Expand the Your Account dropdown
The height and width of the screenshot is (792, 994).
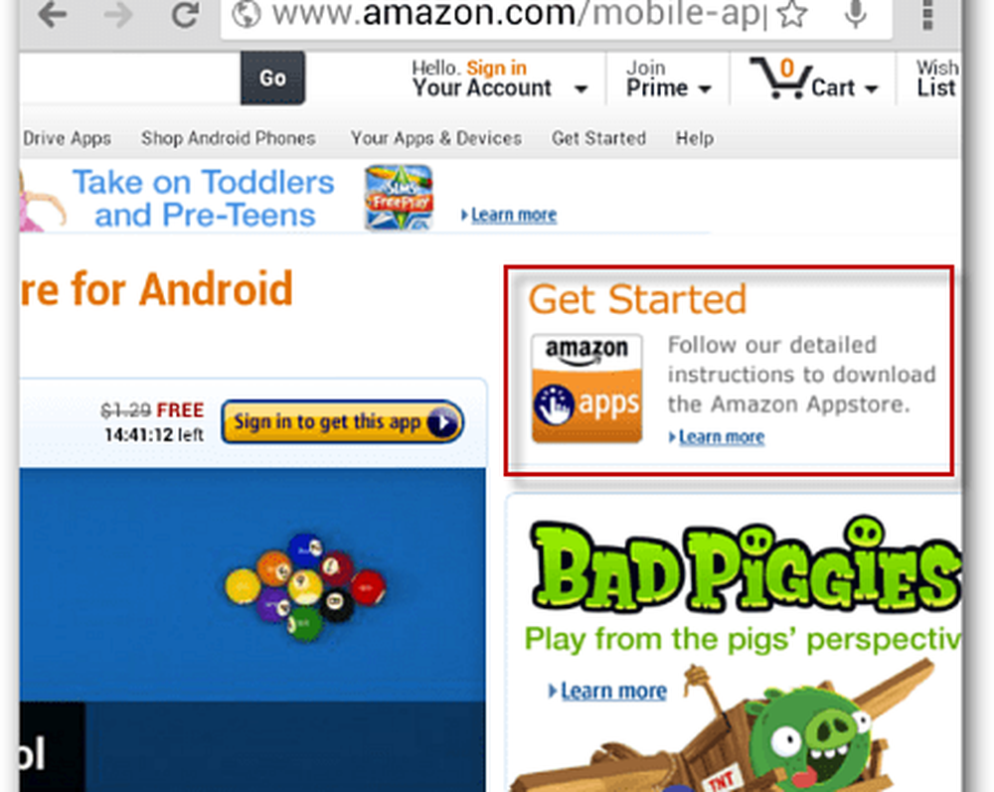pyautogui.click(x=580, y=89)
